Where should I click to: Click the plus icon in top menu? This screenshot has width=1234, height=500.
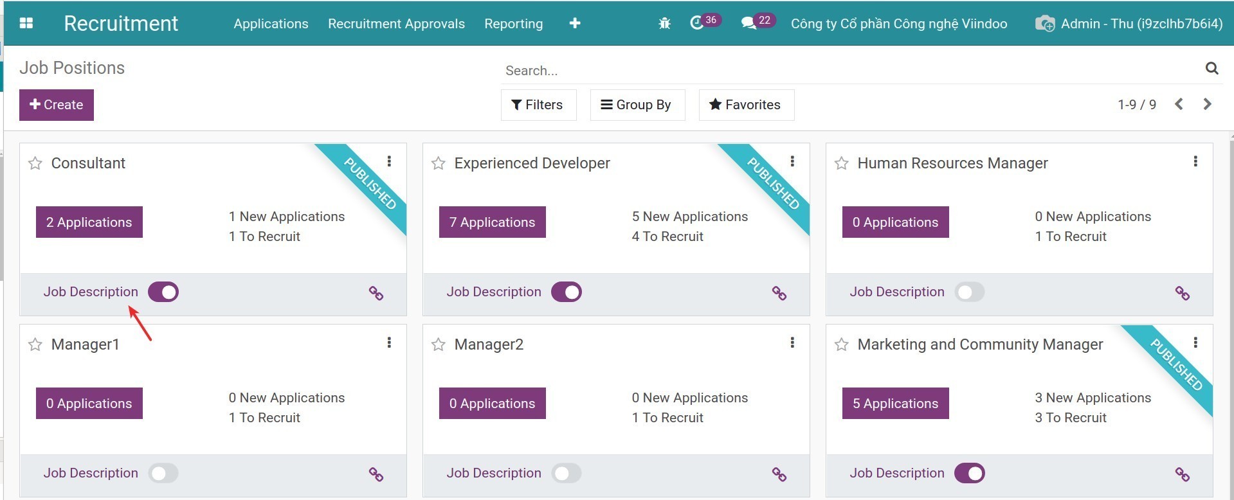point(575,24)
